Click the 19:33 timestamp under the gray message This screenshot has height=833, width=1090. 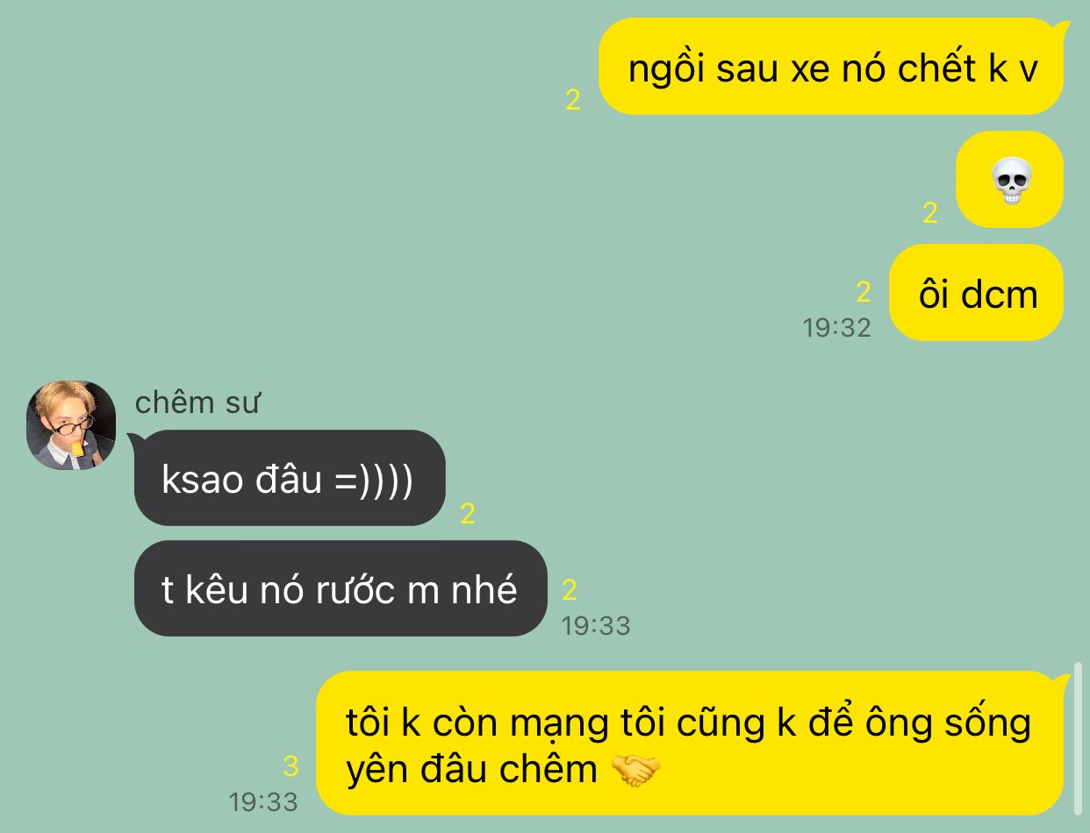tap(596, 626)
